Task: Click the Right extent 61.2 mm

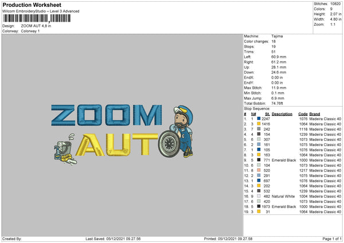Action: tap(279, 62)
